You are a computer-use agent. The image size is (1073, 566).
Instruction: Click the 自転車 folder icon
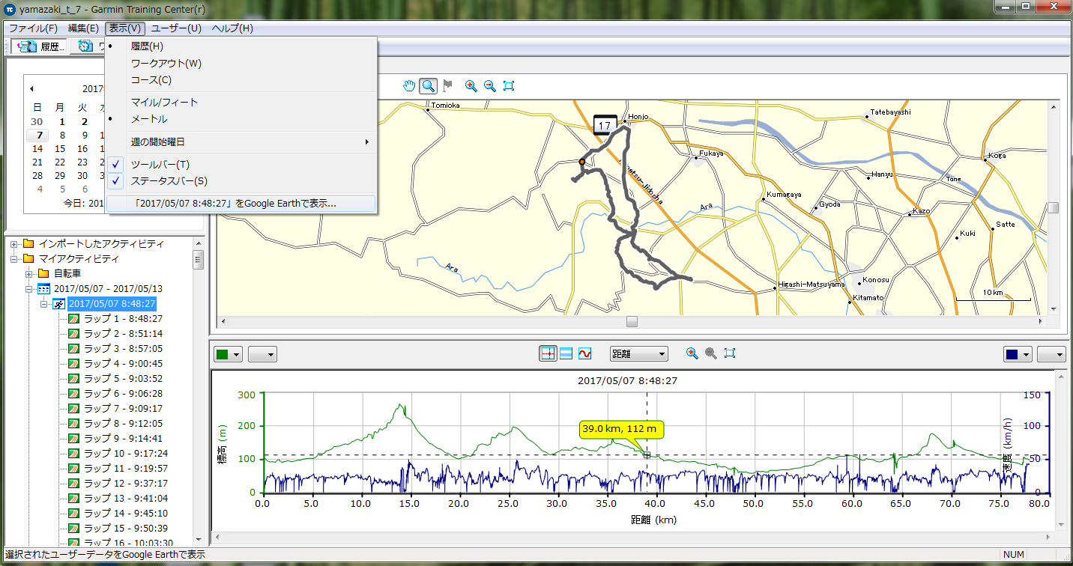pos(44,274)
